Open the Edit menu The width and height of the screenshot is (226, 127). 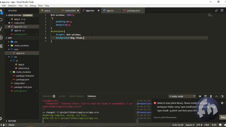click(4, 6)
